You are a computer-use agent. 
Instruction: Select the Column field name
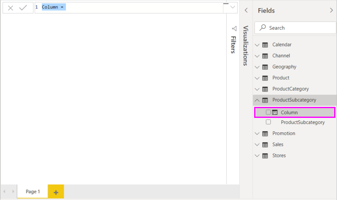[289, 112]
